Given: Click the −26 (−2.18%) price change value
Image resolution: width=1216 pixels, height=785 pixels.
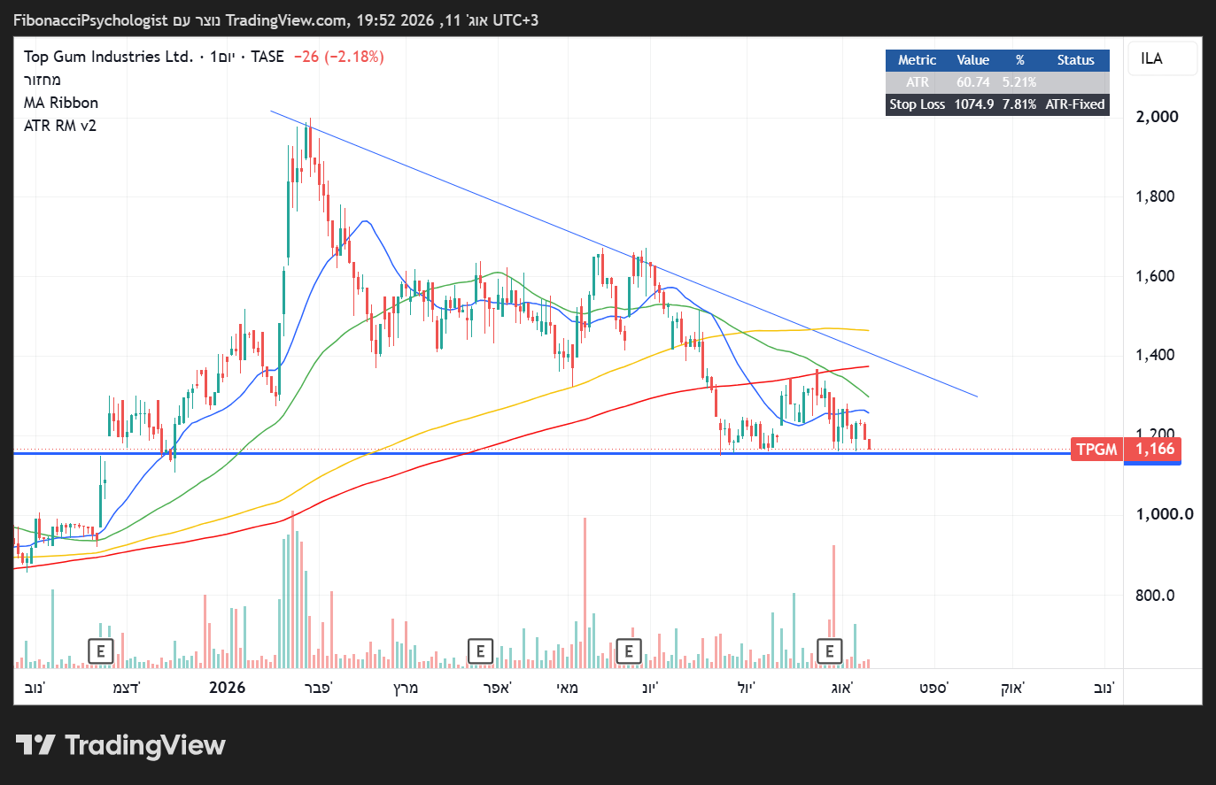Looking at the screenshot, I should [339, 57].
